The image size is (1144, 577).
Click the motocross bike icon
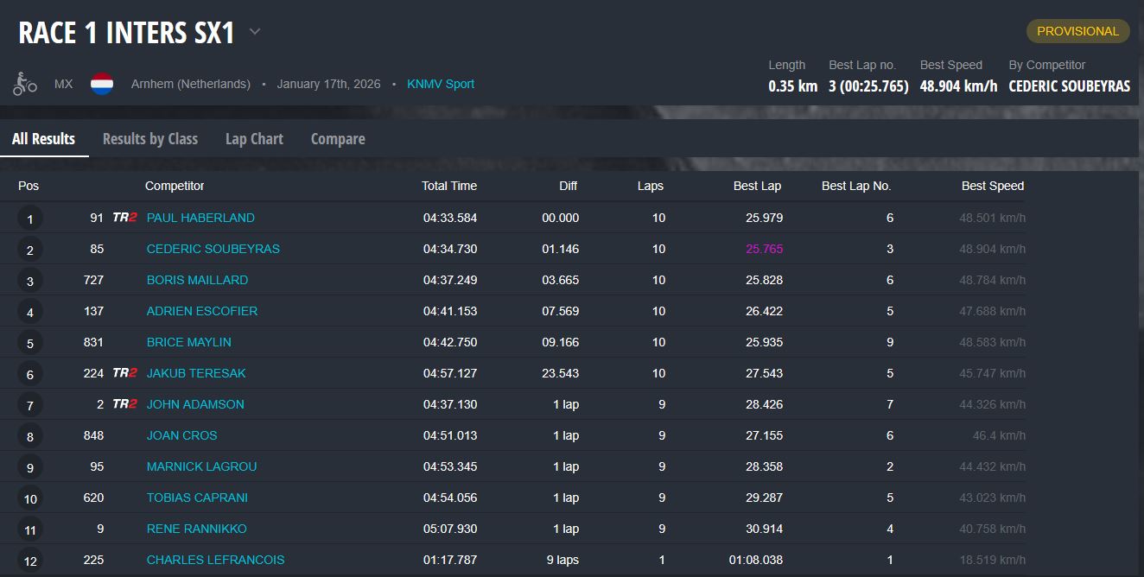pyautogui.click(x=25, y=84)
